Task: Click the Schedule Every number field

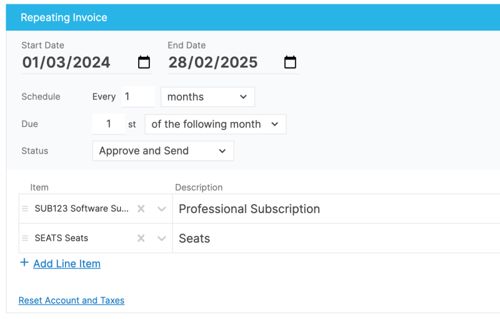Action: pyautogui.click(x=137, y=97)
